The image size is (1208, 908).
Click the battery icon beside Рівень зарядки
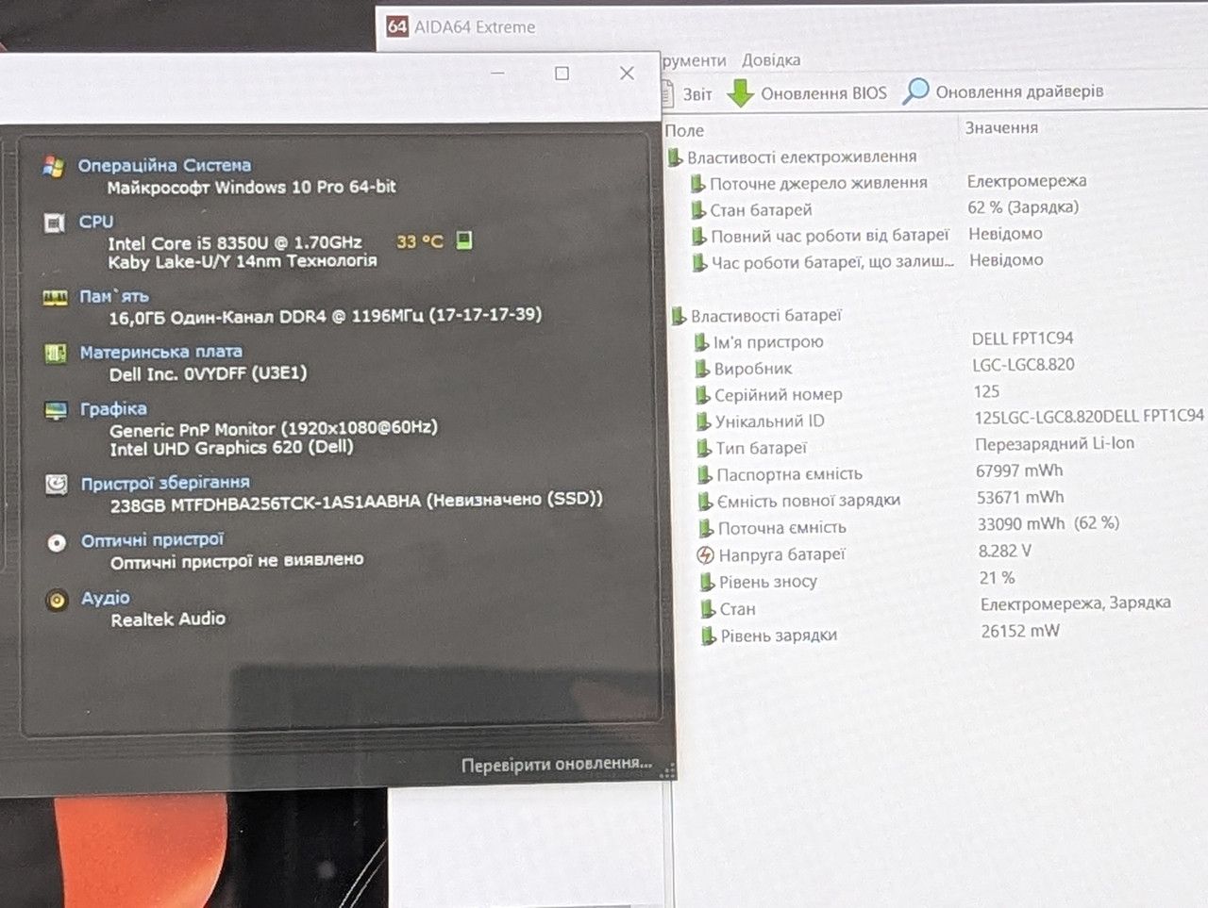click(709, 636)
